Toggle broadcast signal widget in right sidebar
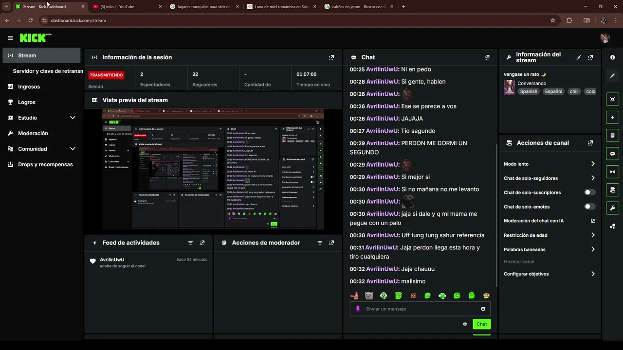Screen dimensions: 623x350 [612, 172]
